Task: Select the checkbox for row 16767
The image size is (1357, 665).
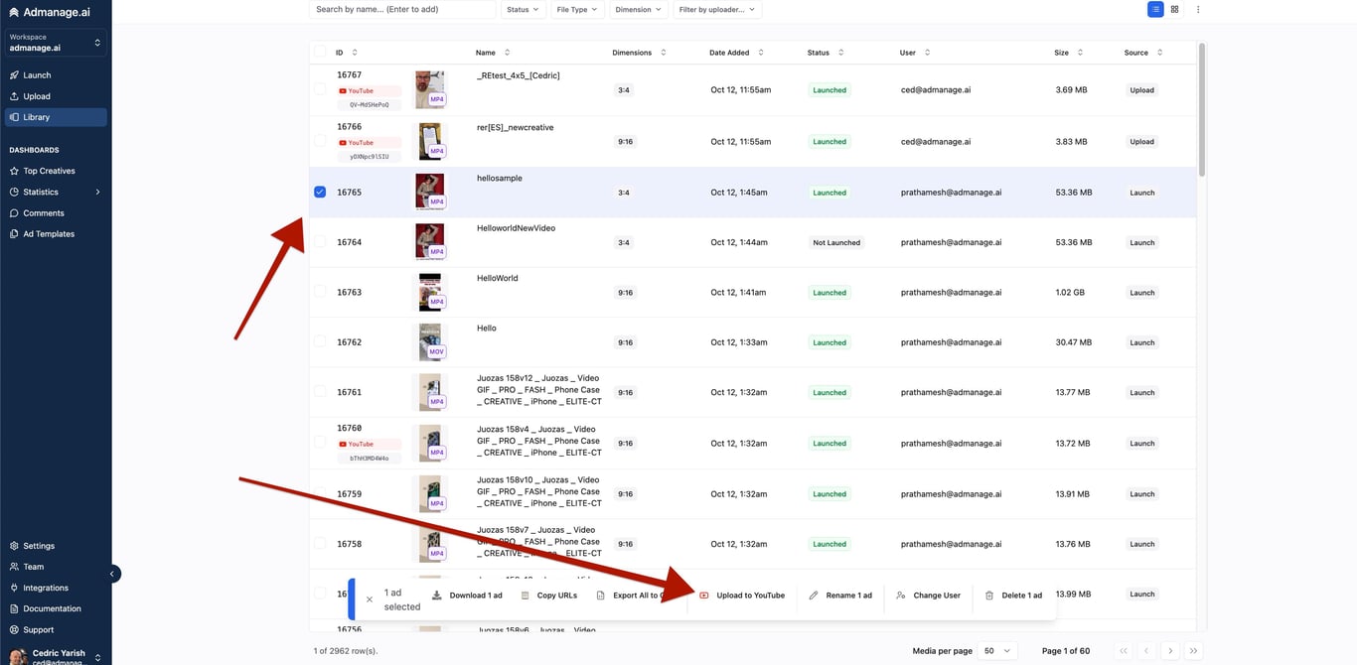Action: (320, 89)
